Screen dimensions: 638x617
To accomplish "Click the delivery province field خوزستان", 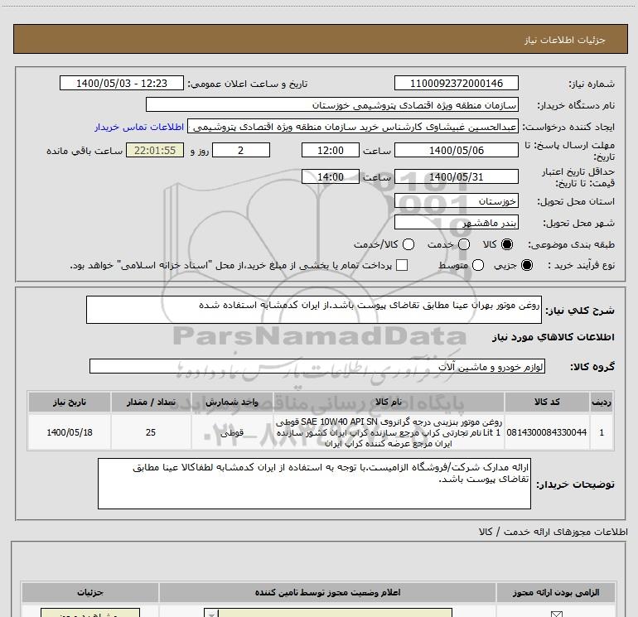I will click(456, 200).
